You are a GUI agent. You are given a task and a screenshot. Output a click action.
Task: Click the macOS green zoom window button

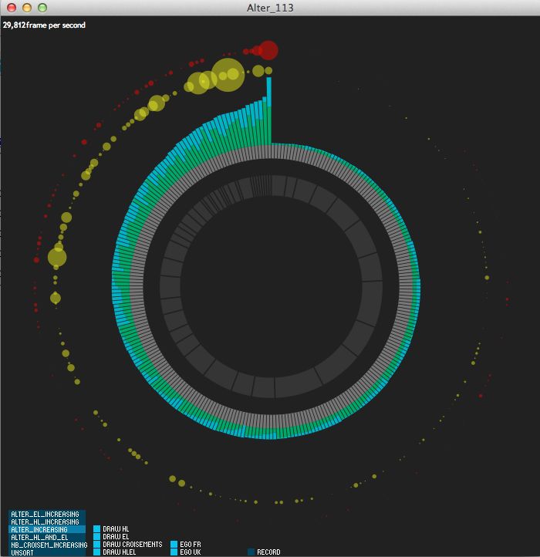coord(42,8)
